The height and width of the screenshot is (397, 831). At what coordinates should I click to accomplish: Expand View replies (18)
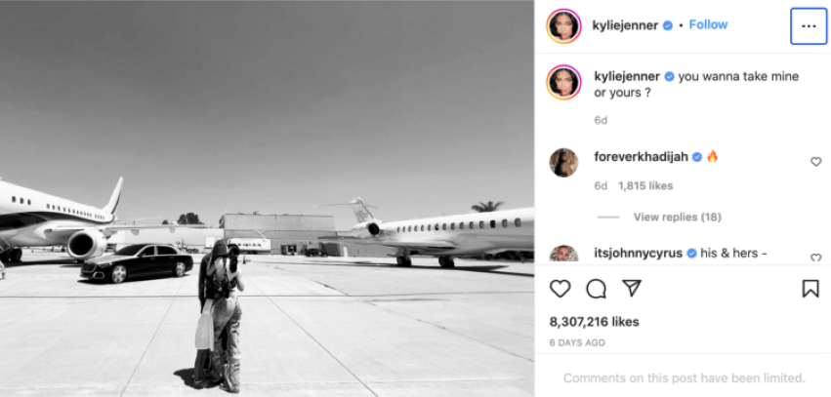click(678, 217)
